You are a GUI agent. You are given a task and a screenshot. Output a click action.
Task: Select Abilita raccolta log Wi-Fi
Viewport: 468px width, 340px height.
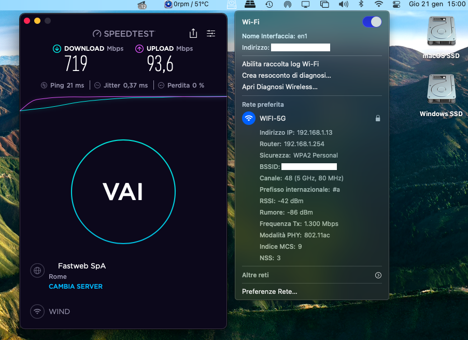tap(280, 64)
